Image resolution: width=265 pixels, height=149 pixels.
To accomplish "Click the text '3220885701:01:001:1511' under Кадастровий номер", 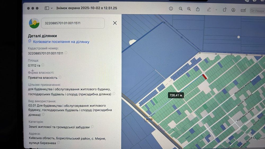I will pyautogui.click(x=46, y=53).
